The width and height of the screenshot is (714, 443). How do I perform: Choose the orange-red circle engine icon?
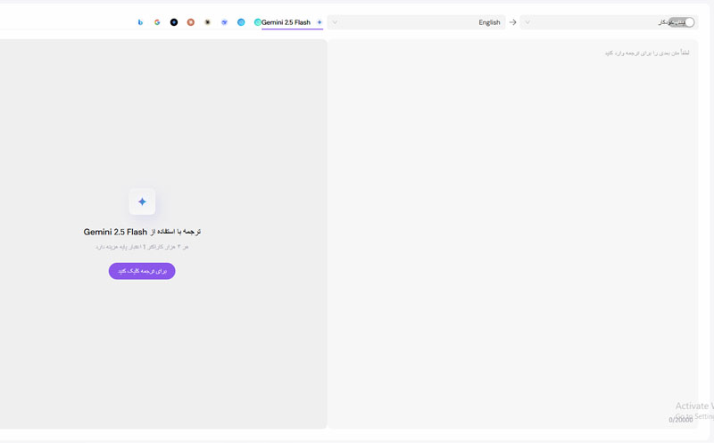(x=191, y=22)
